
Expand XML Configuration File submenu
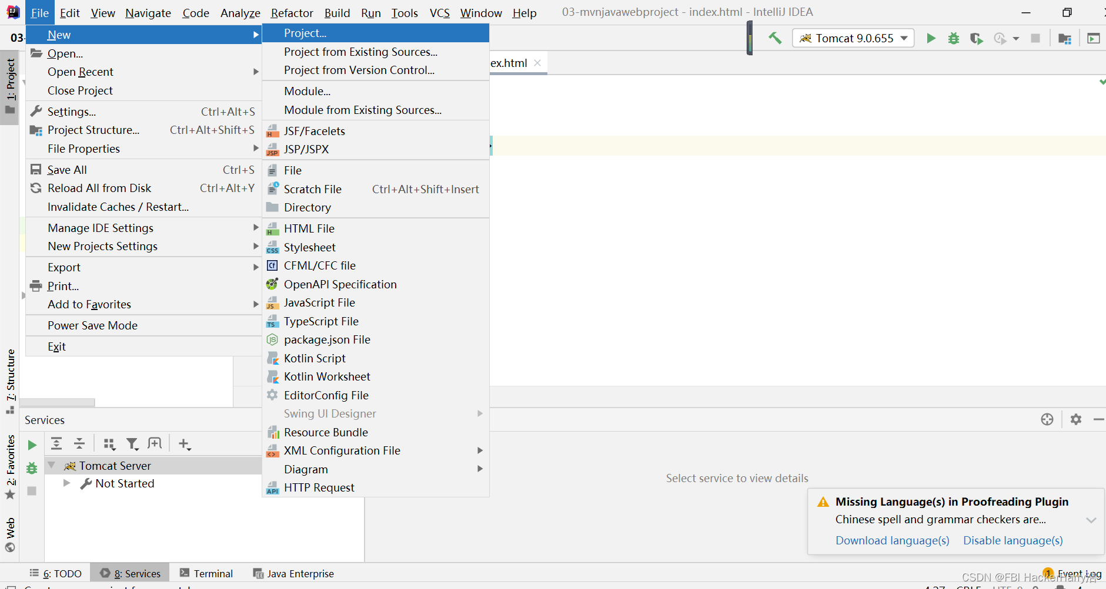[x=376, y=450]
